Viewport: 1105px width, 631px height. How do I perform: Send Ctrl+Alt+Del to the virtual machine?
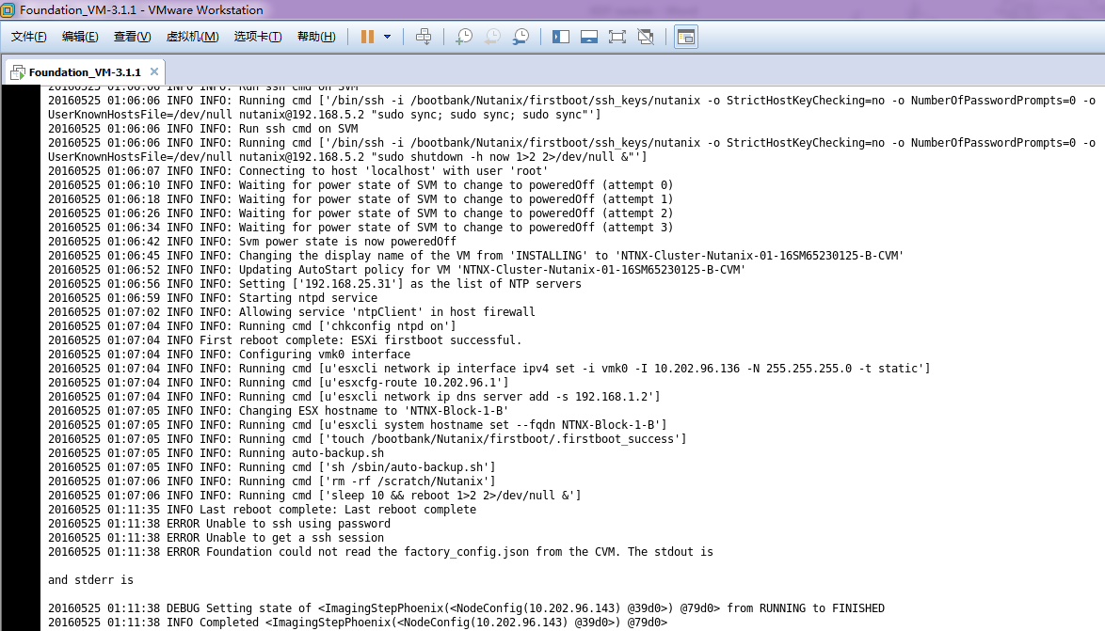pos(424,37)
